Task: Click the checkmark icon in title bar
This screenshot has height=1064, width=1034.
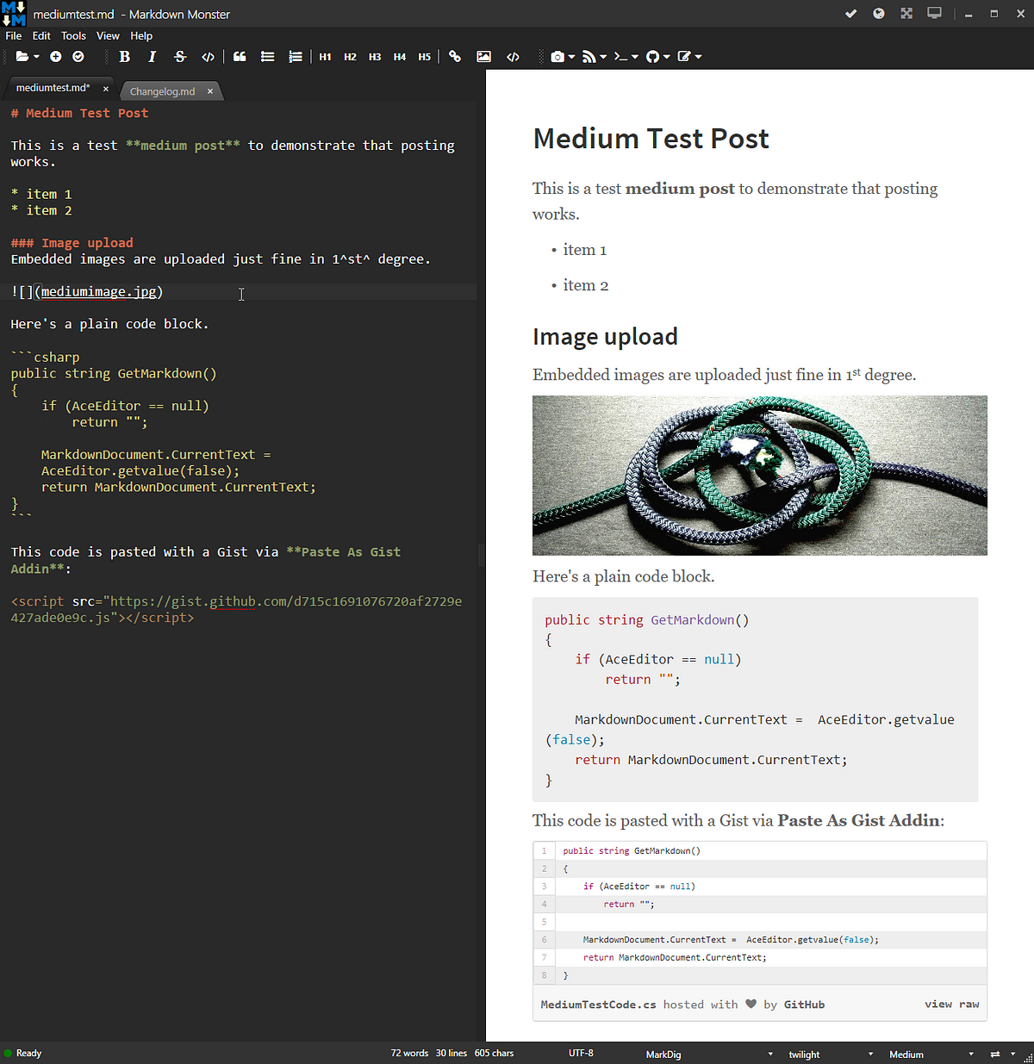Action: click(x=850, y=14)
